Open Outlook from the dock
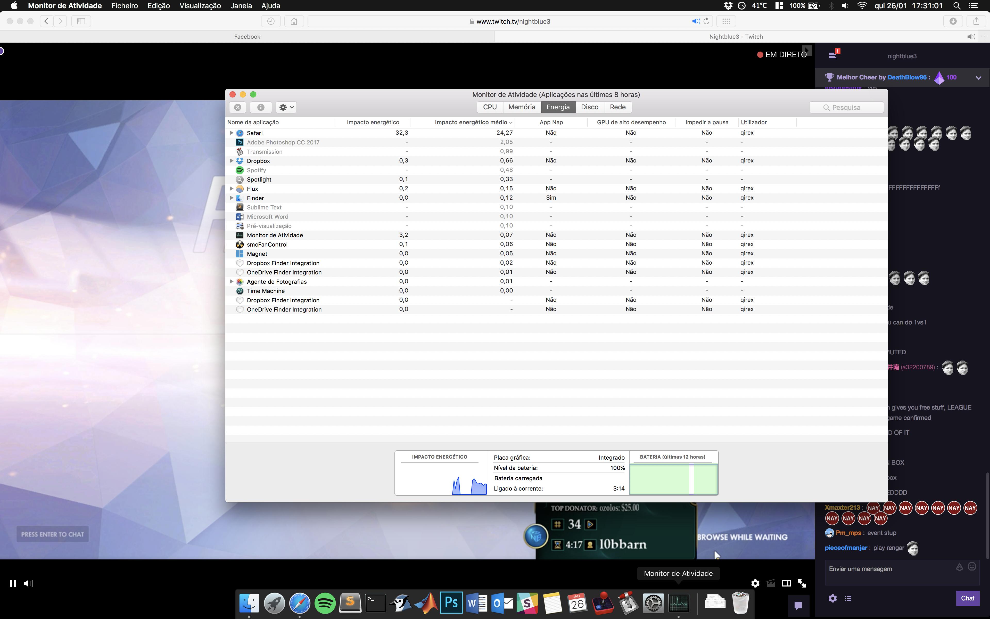The height and width of the screenshot is (619, 990). [502, 603]
